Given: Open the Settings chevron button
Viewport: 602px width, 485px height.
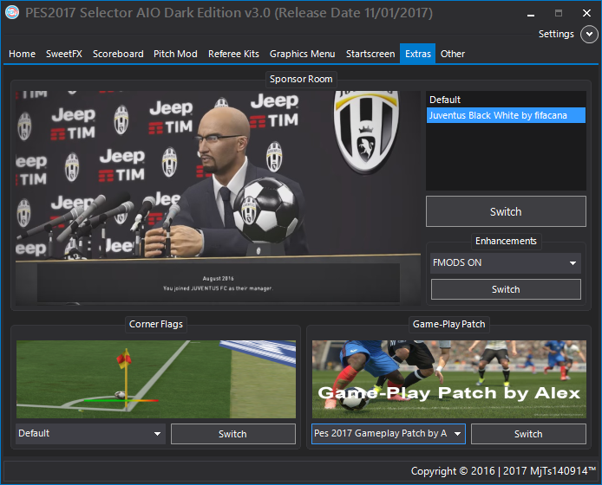Looking at the screenshot, I should pyautogui.click(x=589, y=34).
